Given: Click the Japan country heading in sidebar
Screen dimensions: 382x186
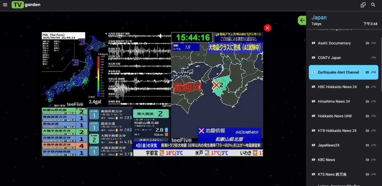Looking at the screenshot, I should click(x=319, y=18).
